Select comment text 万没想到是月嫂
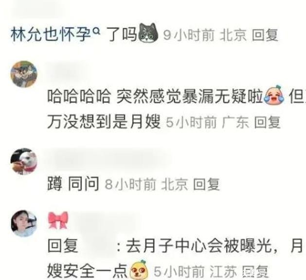The image size is (306, 280). pos(104,121)
